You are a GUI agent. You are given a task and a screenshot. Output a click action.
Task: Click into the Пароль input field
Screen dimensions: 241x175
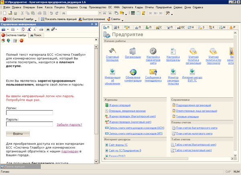pyautogui.click(x=29, y=124)
